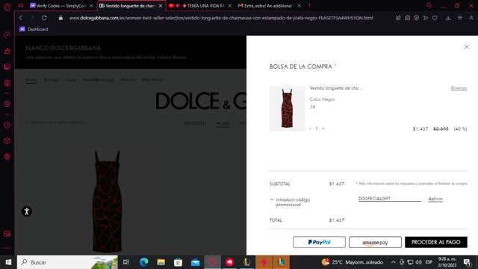This screenshot has height=269, width=478.
Task: Open Microsoft Store from taskbar
Action: (178, 262)
